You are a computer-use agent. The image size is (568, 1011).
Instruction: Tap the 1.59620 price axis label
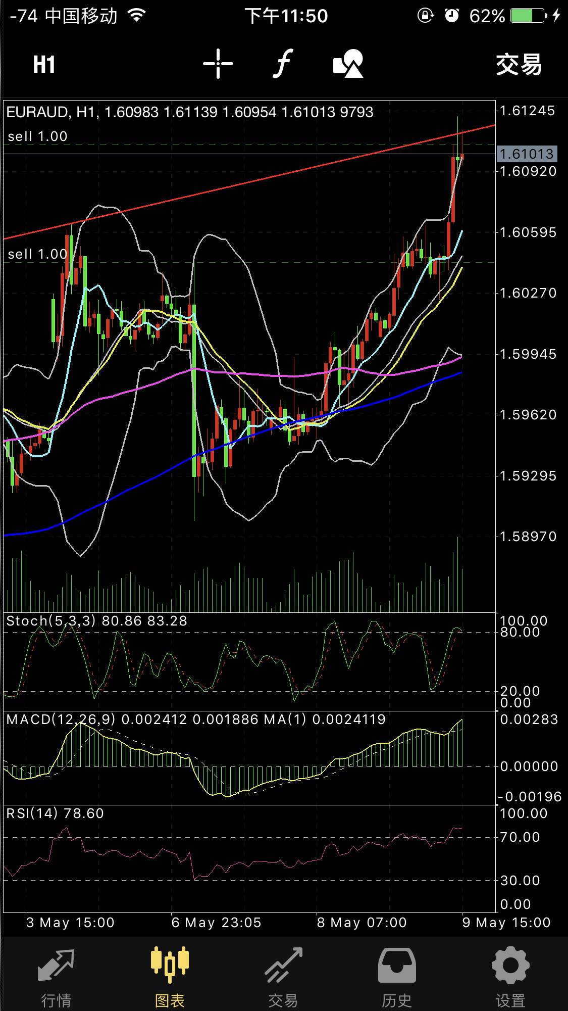527,415
